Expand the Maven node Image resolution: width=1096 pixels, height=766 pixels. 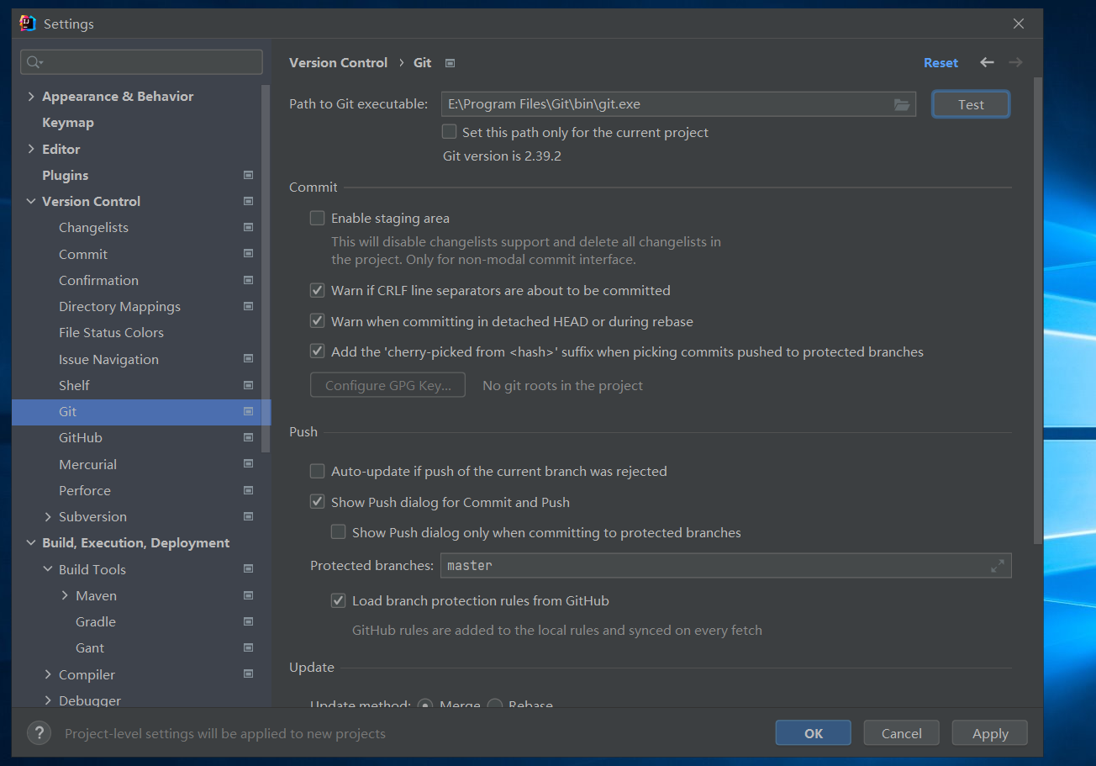(x=65, y=595)
